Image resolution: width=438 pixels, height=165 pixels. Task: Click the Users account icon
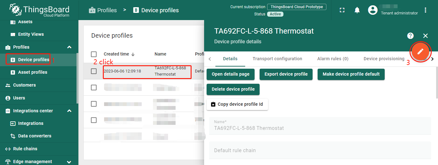[8, 98]
